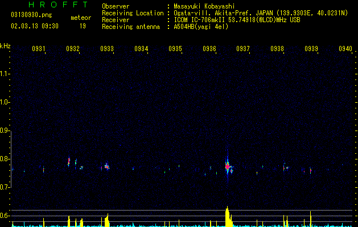The width and height of the screenshot is (358, 227).
Task: Click the strong meteor echo near 0936:30
Action: pyautogui.click(x=228, y=166)
